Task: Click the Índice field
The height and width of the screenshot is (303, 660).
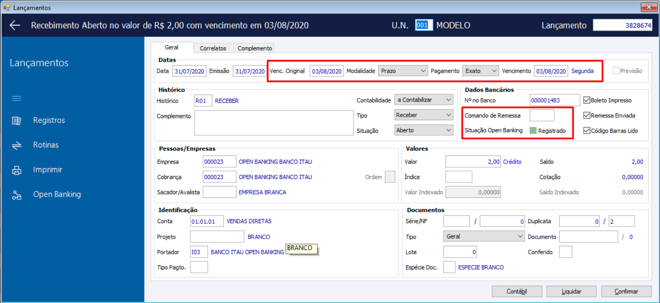Action: [459, 177]
